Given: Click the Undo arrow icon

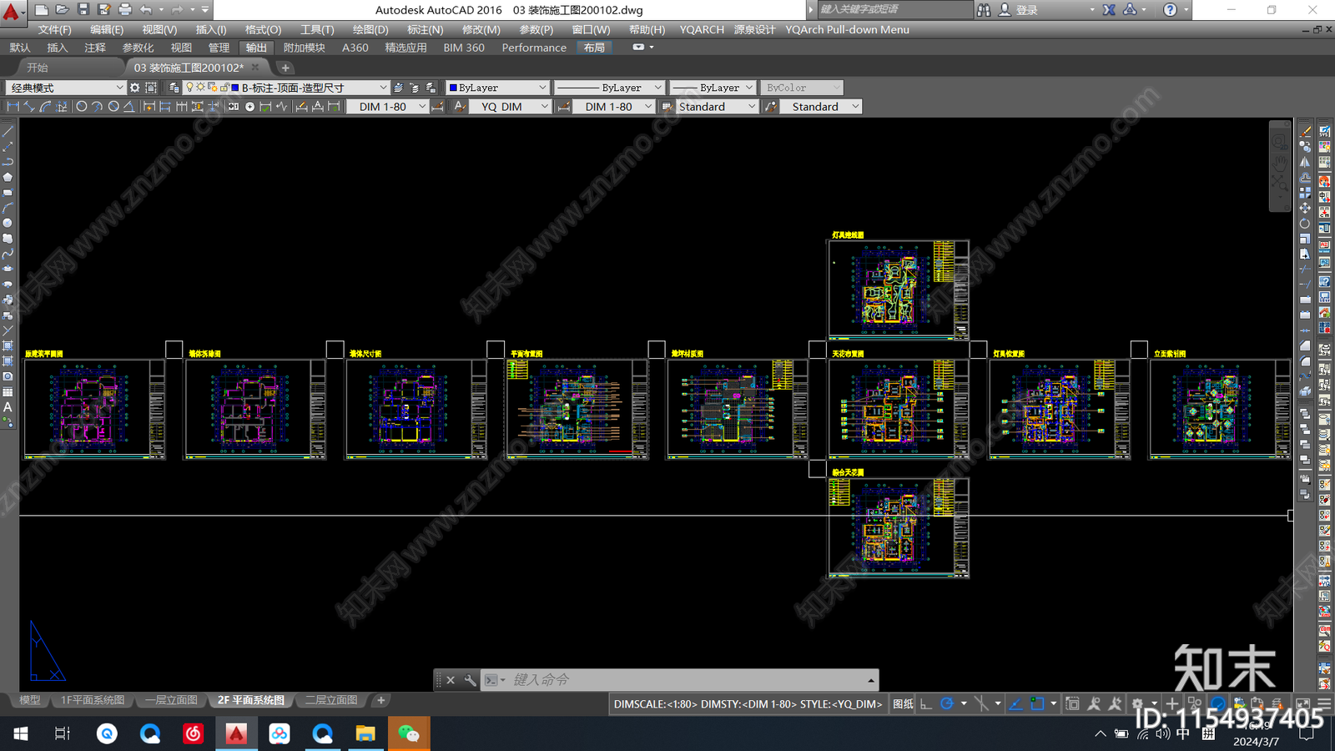Looking at the screenshot, I should 147,9.
